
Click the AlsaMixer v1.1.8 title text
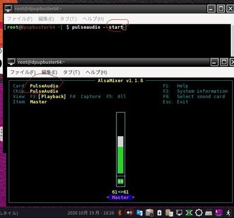pos(121,80)
